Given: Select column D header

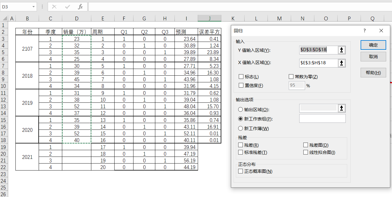Looking at the screenshot, I should [76, 19].
